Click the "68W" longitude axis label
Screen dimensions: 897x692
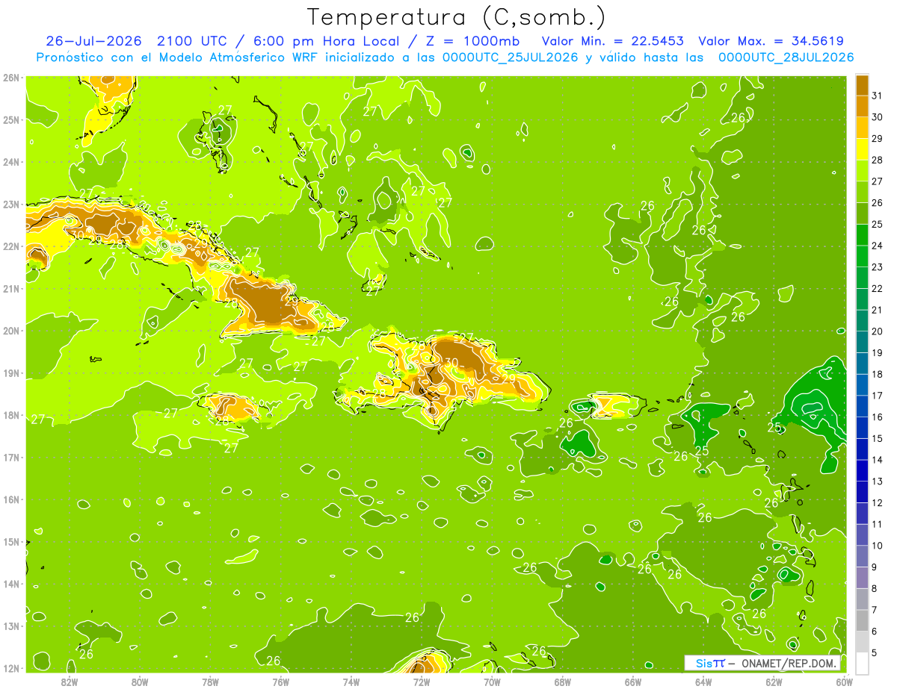point(563,682)
